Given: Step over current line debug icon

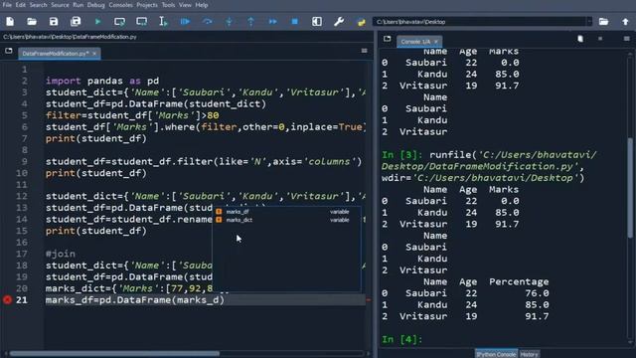Looking at the screenshot, I should coord(208,22).
